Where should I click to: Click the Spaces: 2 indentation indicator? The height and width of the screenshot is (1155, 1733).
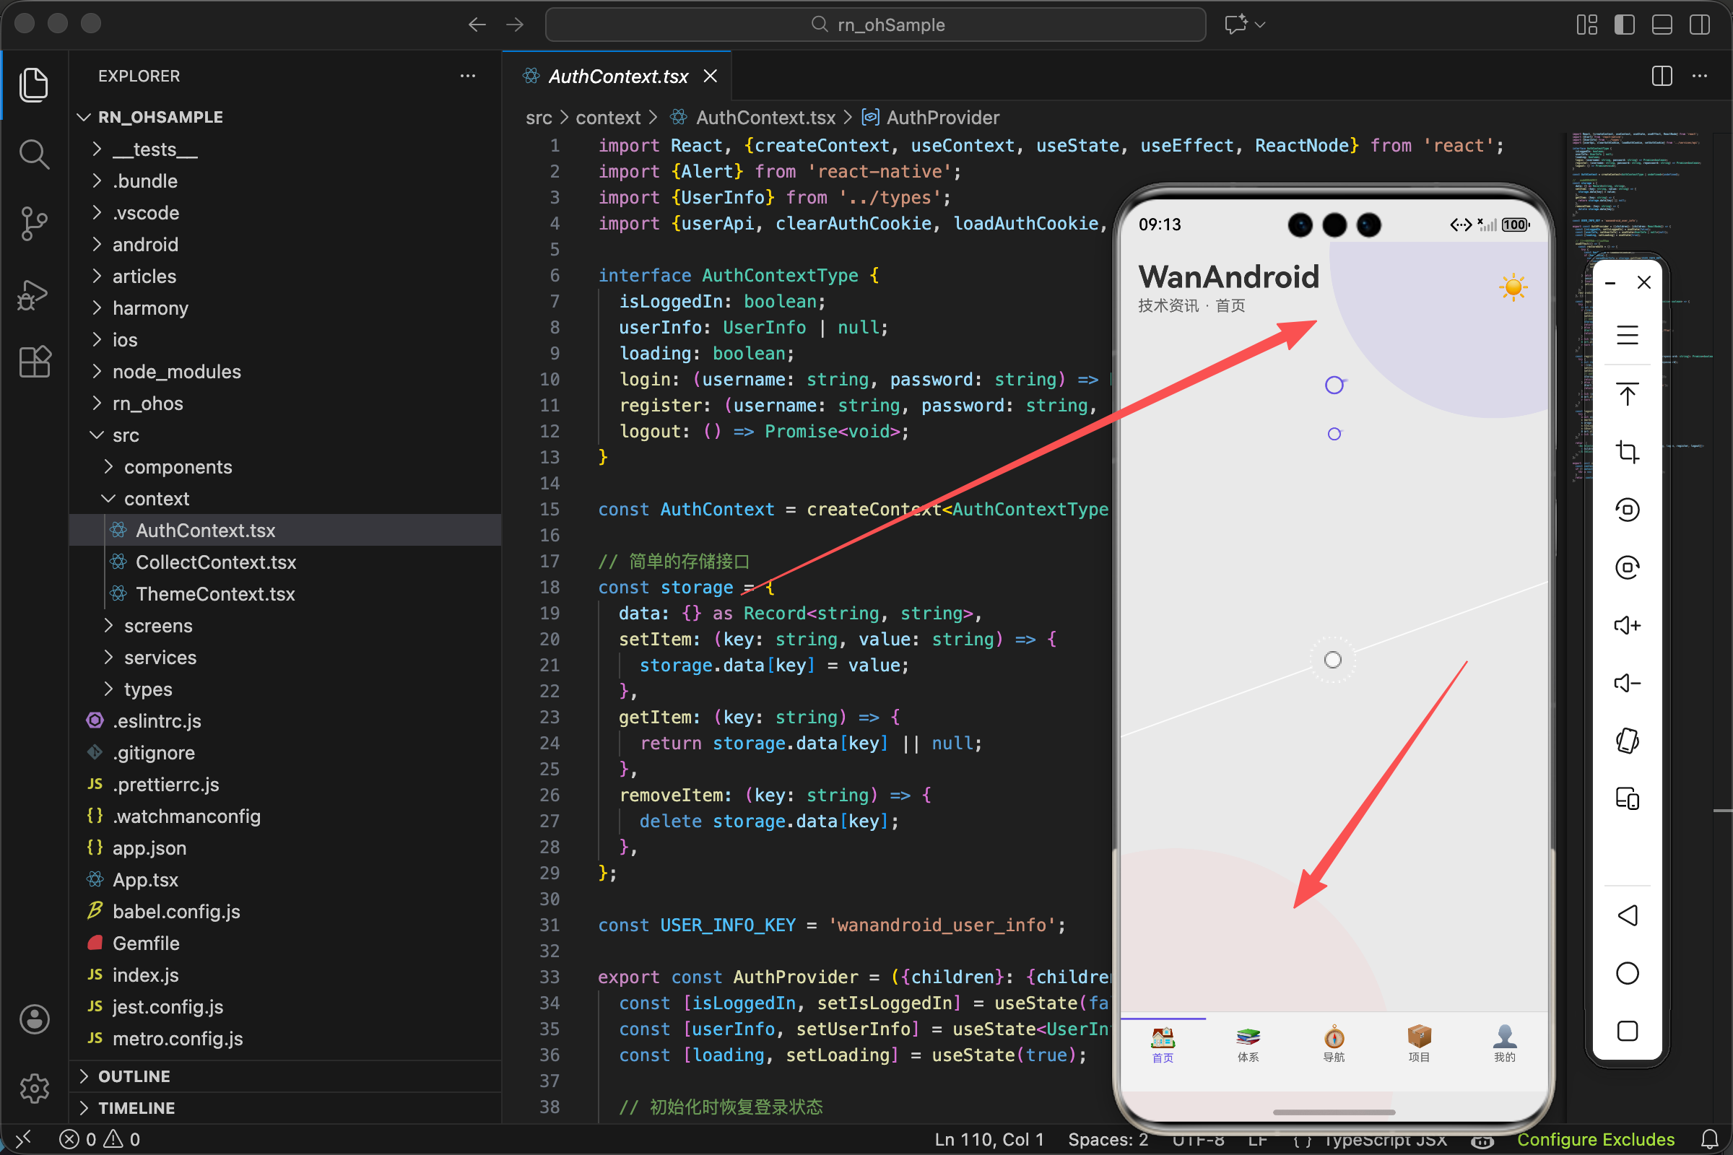1108,1139
